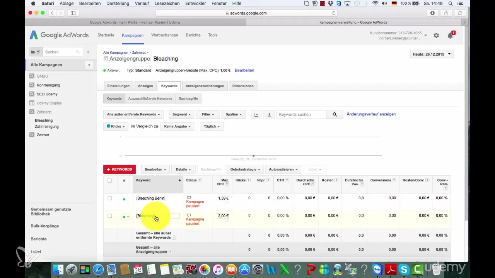Open the Details dropdown

(183, 169)
